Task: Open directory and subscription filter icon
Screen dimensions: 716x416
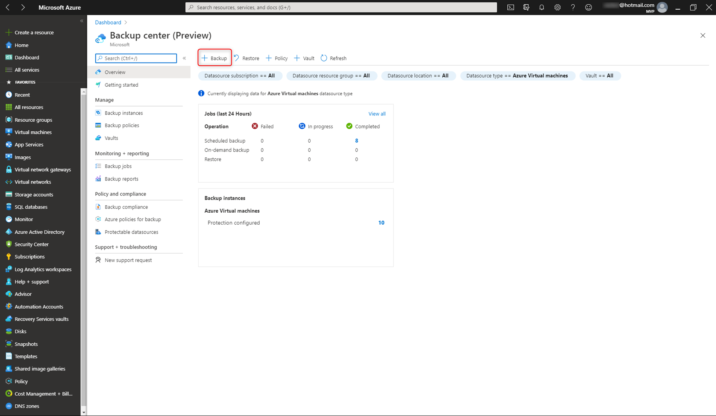Action: click(526, 7)
